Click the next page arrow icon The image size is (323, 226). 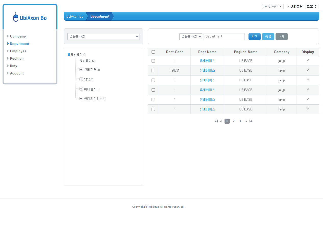click(246, 121)
